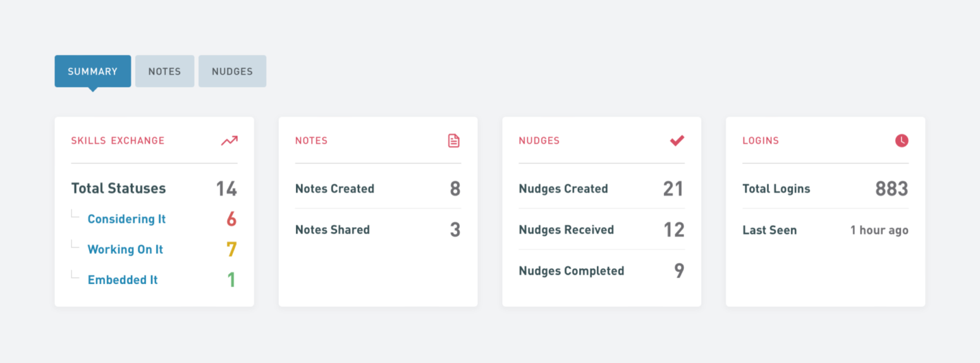Click the Nudges checkmark icon
The width and height of the screenshot is (980, 363).
[677, 140]
